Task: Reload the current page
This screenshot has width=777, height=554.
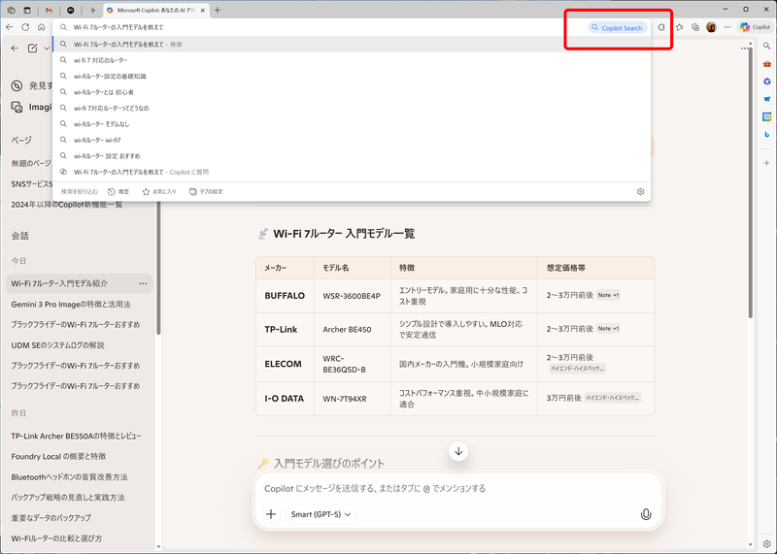Action: 25,27
